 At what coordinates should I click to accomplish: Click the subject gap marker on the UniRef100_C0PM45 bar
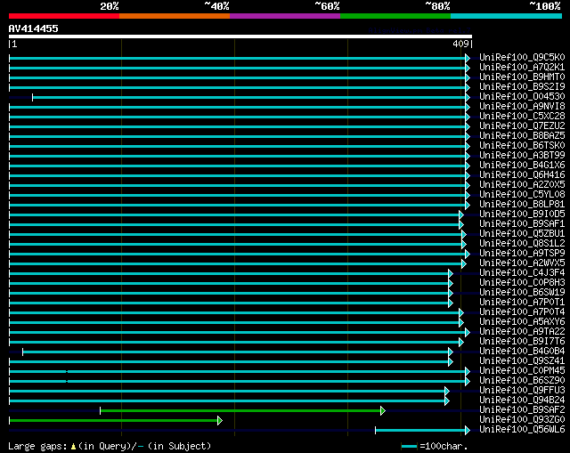[67, 372]
